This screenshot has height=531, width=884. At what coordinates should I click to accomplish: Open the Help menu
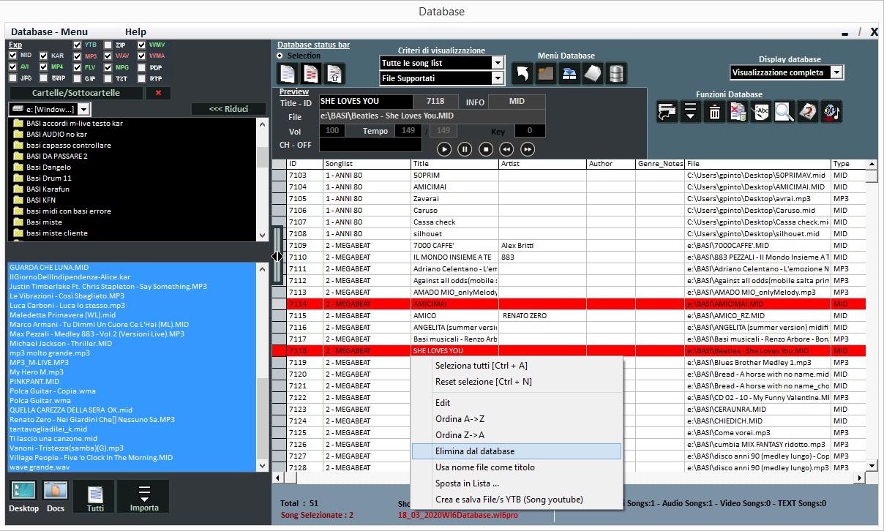click(x=135, y=32)
